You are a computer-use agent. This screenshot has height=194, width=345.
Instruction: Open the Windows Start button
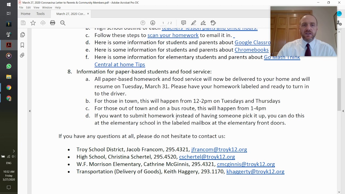pos(9,4)
